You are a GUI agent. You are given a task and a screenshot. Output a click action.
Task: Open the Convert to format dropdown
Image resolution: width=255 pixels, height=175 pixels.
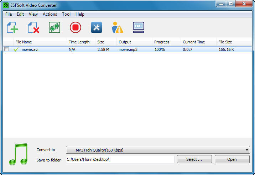[158, 150]
